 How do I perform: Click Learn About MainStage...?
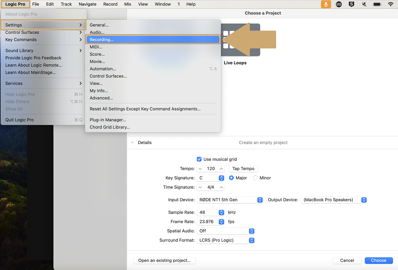pos(43,73)
